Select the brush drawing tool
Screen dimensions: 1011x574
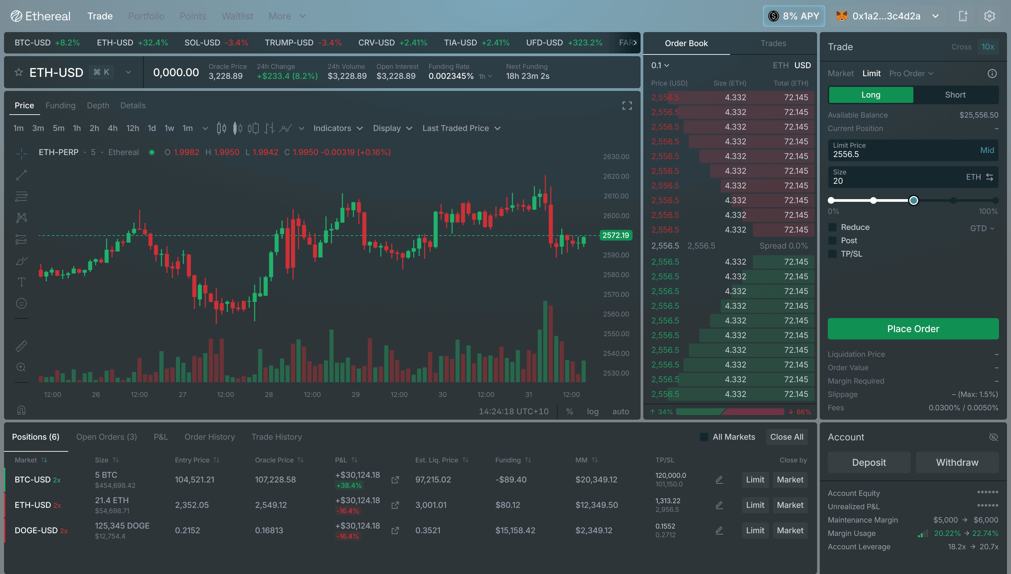[x=21, y=261]
